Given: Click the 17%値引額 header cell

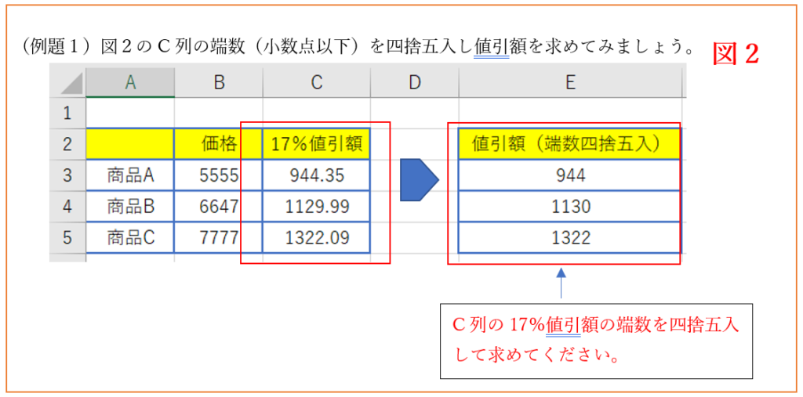Looking at the screenshot, I should pyautogui.click(x=316, y=144).
